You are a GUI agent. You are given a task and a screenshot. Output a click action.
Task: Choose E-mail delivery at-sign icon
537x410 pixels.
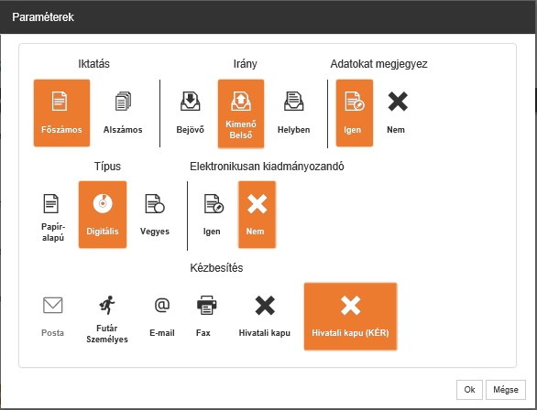162,317
